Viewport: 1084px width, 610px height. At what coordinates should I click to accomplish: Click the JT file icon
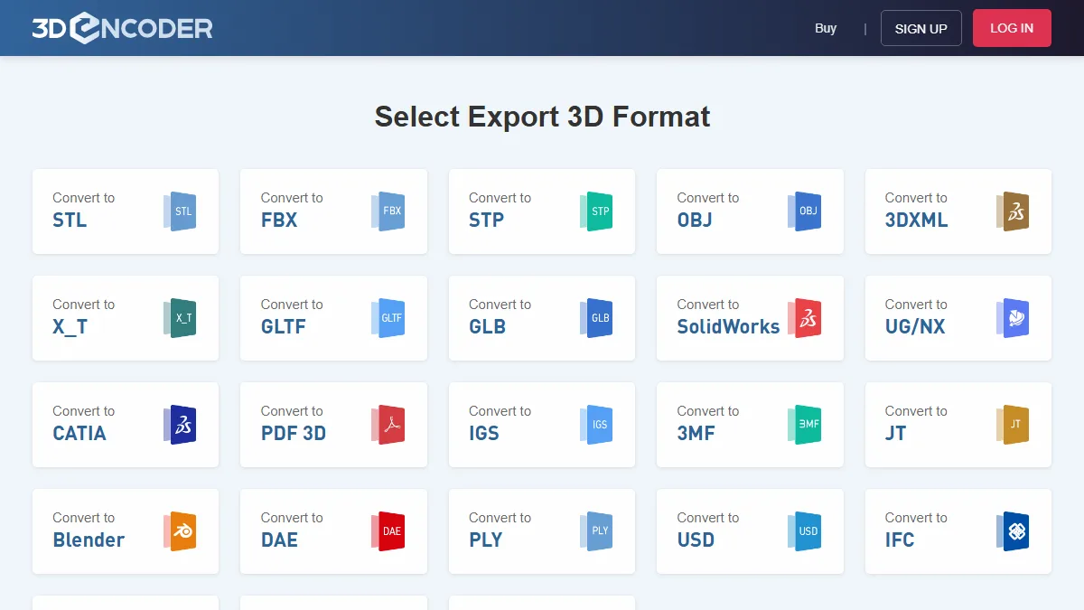click(1013, 425)
